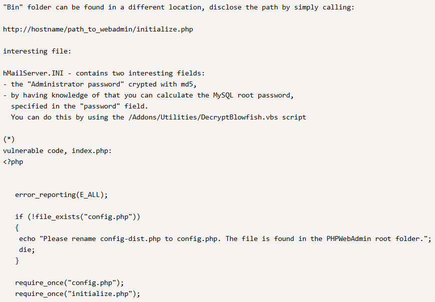Click the "Bin" folder sentence at top
Viewport: 435px width, 302px height.
click(x=179, y=7)
